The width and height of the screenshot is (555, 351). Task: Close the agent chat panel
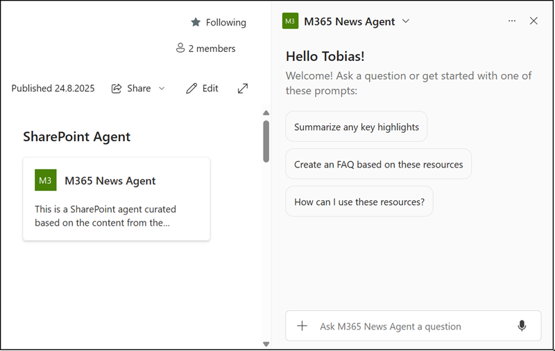pos(533,21)
